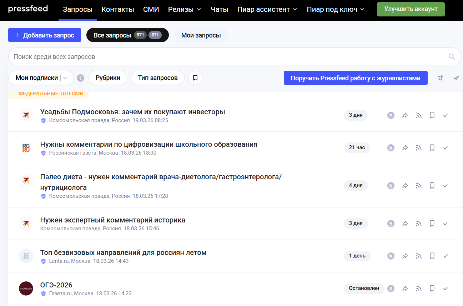Go to the Контакты tab
Image resolution: width=463 pixels, height=306 pixels.
[x=118, y=9]
